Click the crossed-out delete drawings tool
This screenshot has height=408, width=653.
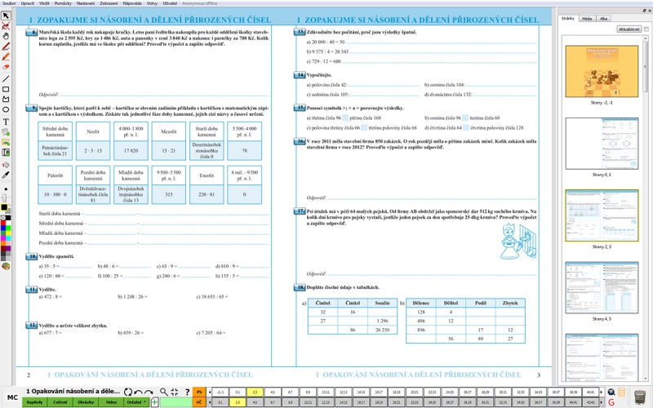pyautogui.click(x=6, y=26)
